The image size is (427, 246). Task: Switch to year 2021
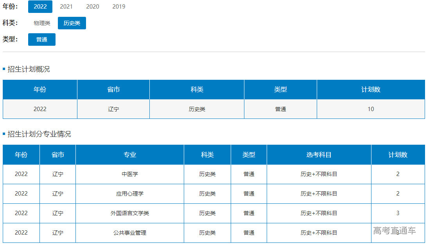[66, 7]
